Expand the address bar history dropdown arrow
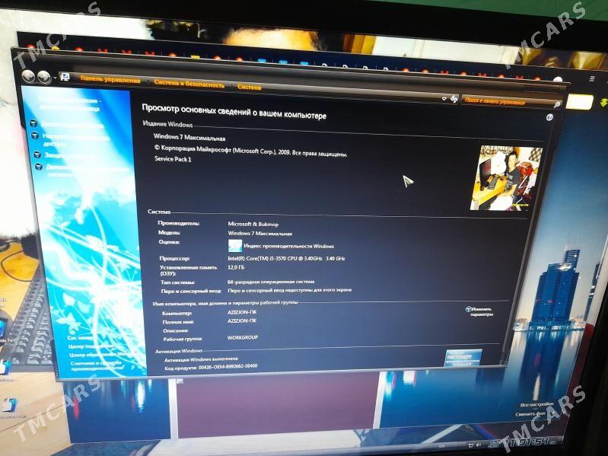The height and width of the screenshot is (456, 608). click(443, 99)
